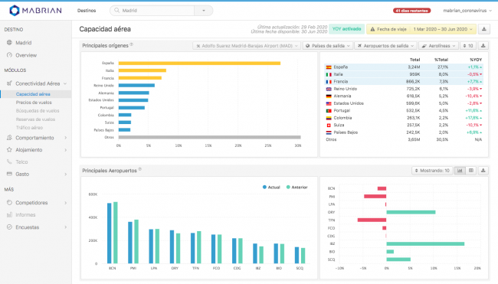
Task: Open the Destinos menu item
Action: coord(87,11)
